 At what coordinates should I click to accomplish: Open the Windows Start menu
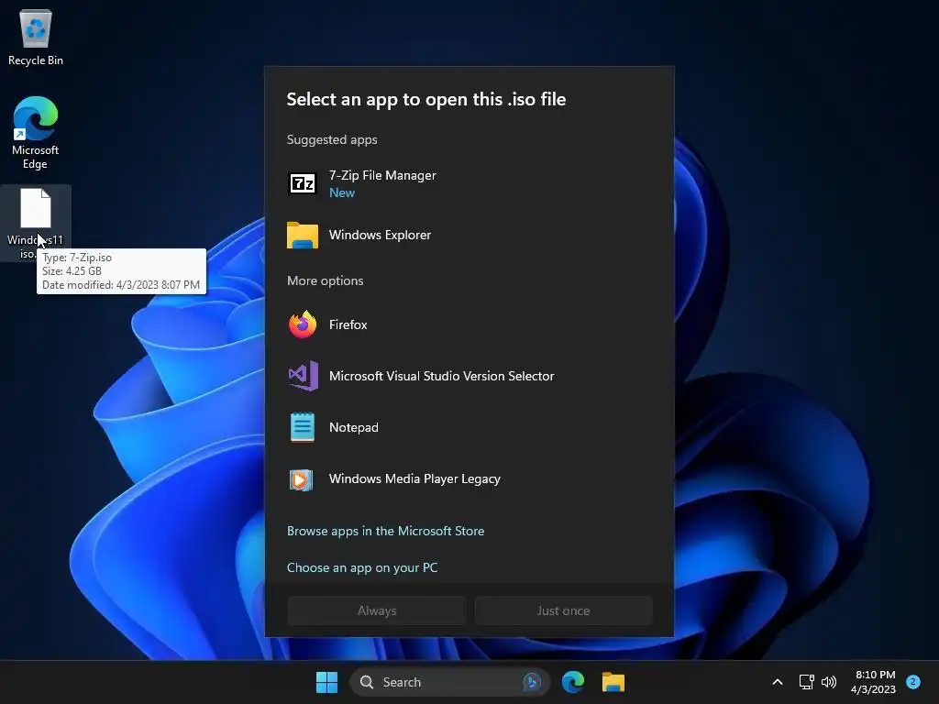click(x=327, y=682)
